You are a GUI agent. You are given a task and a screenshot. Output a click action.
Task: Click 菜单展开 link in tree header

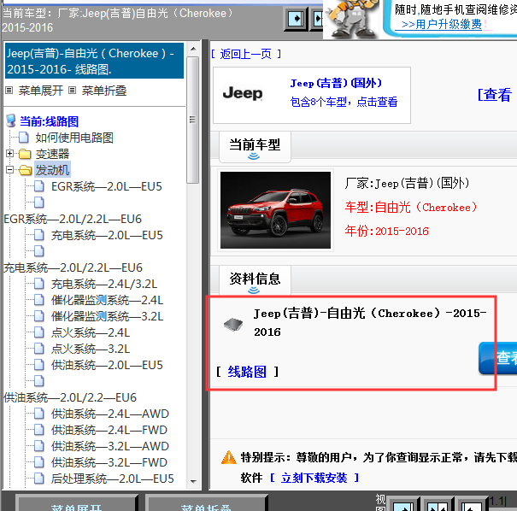[x=40, y=91]
